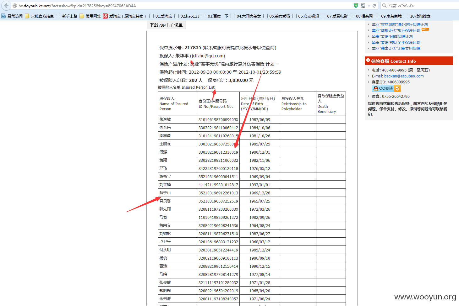This screenshot has width=459, height=306.
Task: Reload the page with refresh icon
Action: point(374,6)
